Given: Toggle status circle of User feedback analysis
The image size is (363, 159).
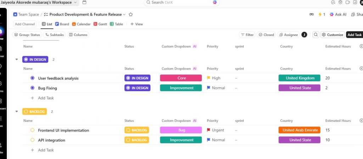Looking at the screenshot, I should [x=32, y=78].
